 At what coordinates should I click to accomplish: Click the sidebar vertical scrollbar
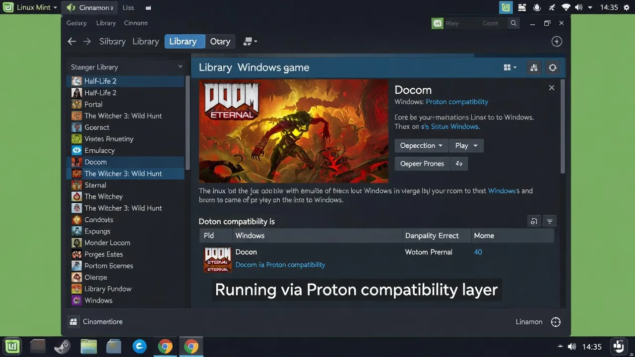188,124
